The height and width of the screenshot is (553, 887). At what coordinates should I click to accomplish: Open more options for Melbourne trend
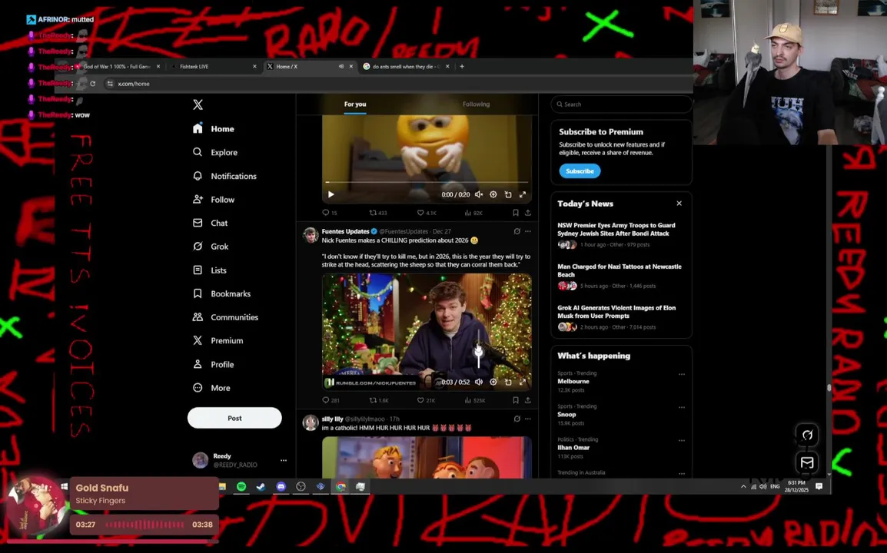pyautogui.click(x=682, y=374)
